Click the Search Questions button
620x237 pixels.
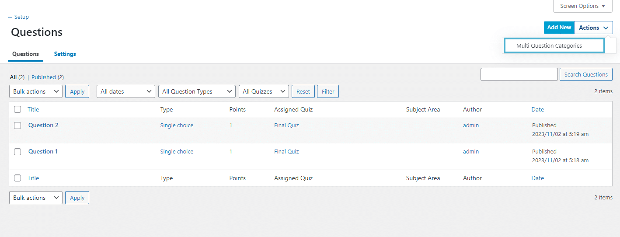(586, 74)
